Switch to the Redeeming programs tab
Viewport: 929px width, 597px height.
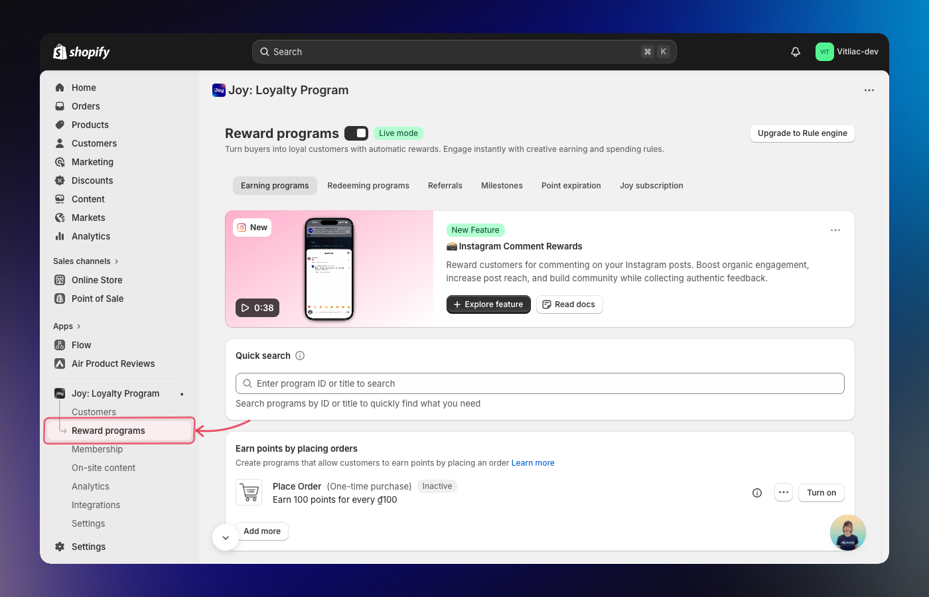tap(368, 186)
